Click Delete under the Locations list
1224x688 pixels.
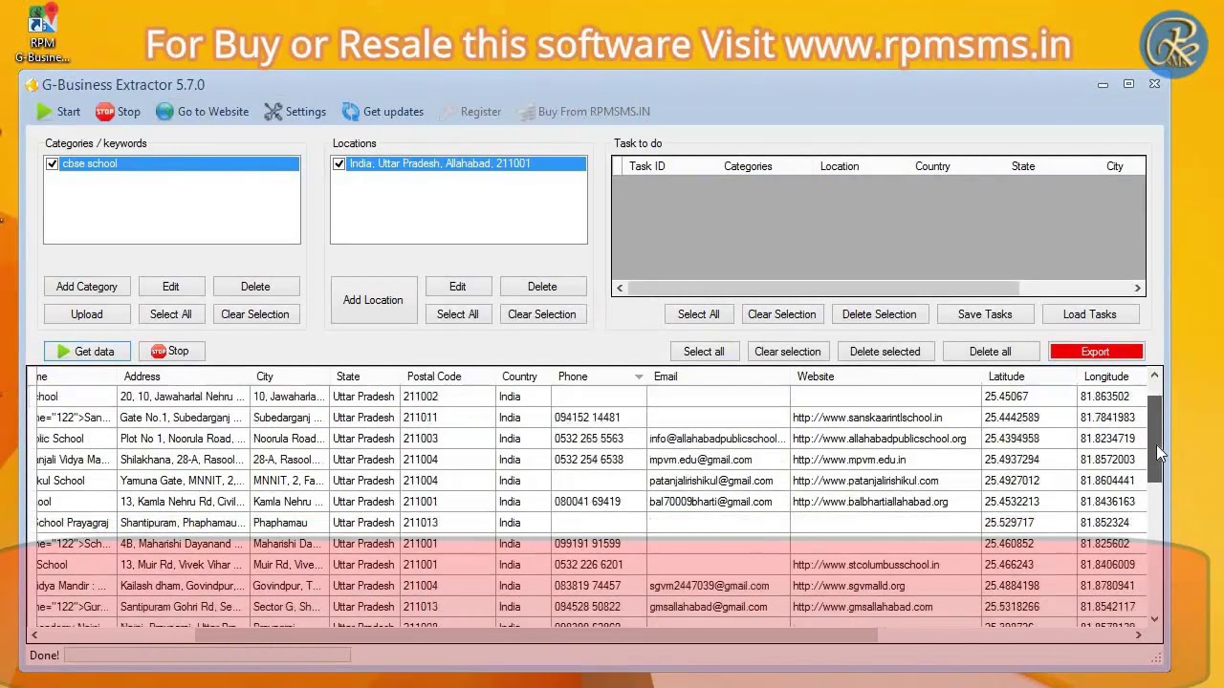542,287
